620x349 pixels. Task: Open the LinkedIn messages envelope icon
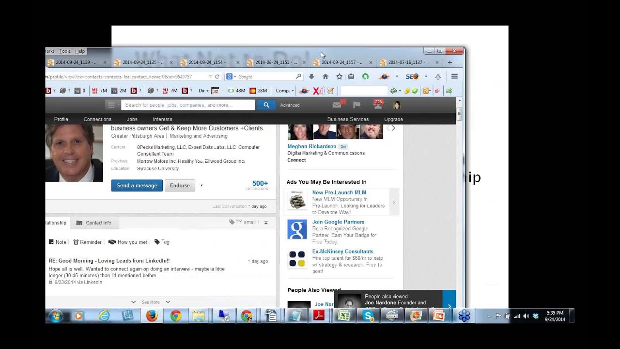[337, 105]
